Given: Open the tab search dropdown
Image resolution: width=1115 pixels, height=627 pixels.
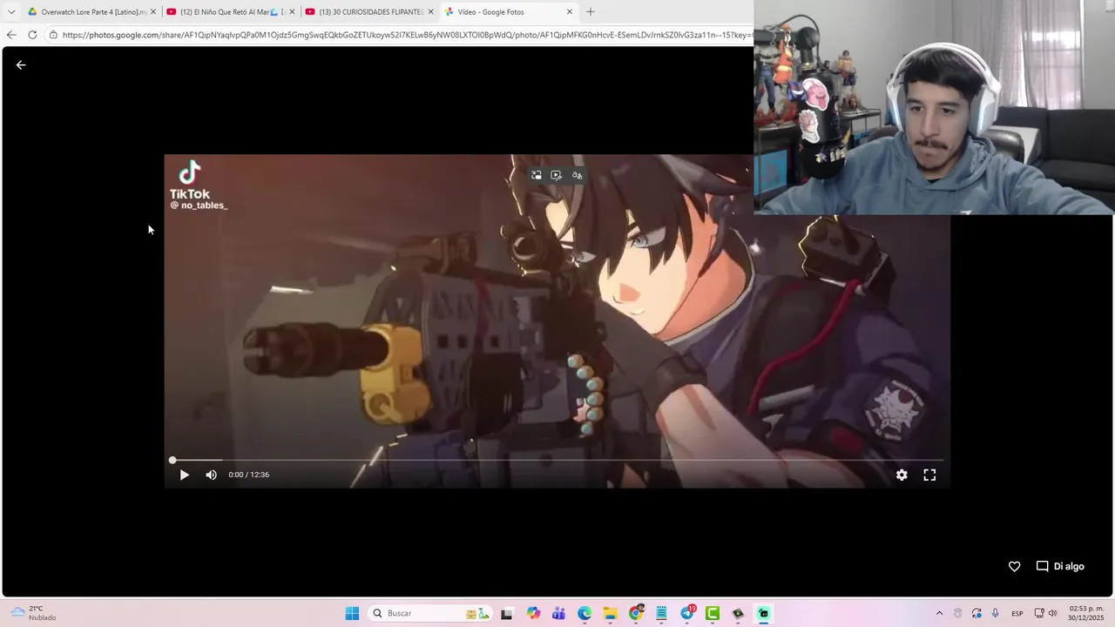Looking at the screenshot, I should pyautogui.click(x=11, y=12).
